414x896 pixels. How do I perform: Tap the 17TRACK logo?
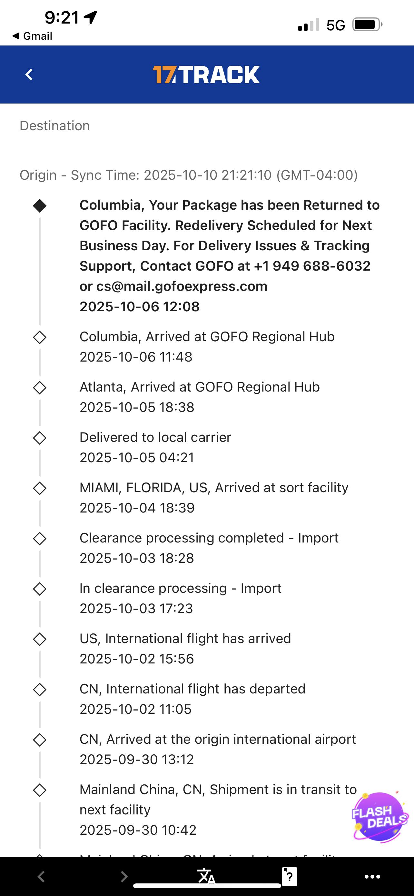tap(206, 75)
